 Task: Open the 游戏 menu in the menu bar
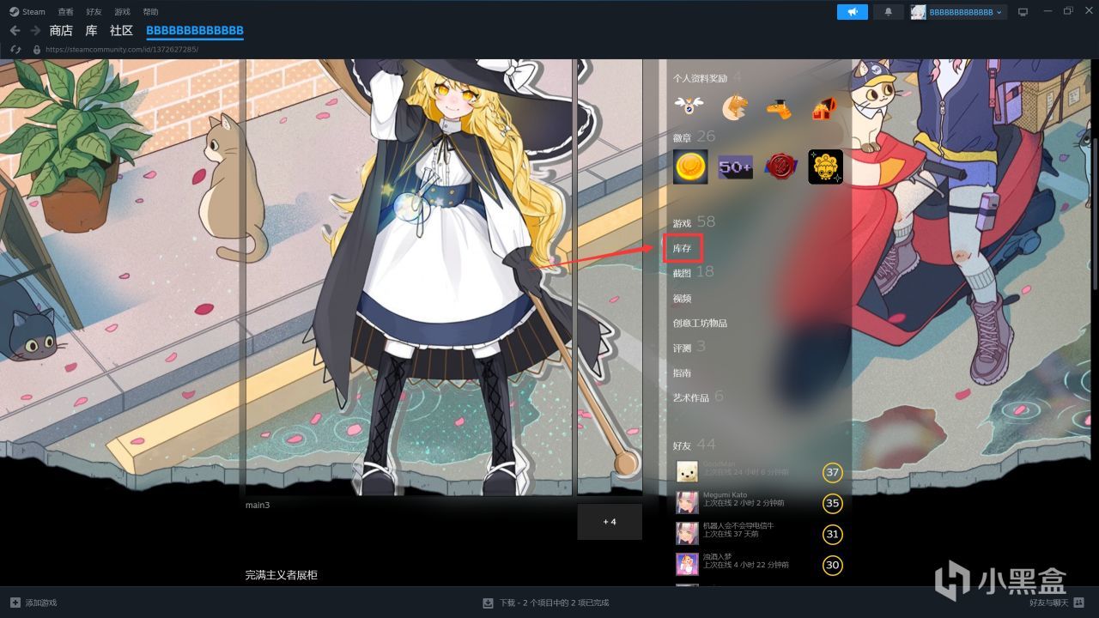(x=123, y=12)
